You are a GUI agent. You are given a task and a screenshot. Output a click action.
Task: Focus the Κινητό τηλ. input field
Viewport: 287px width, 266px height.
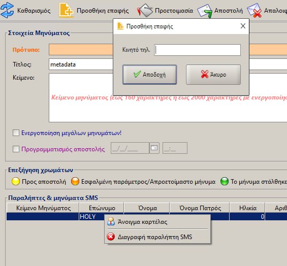click(x=197, y=50)
